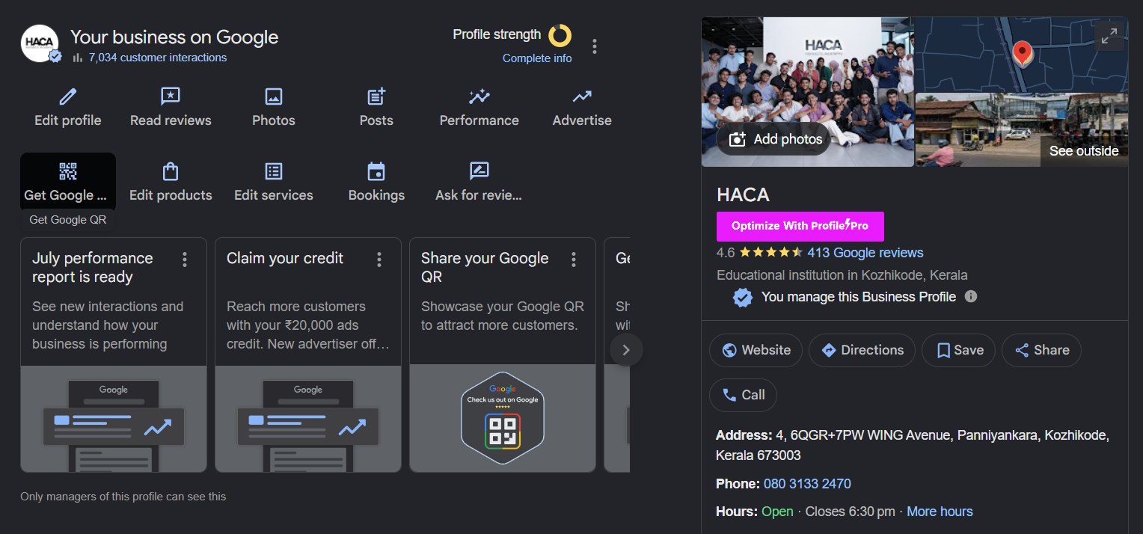Open July performance report card menu

[x=185, y=259]
